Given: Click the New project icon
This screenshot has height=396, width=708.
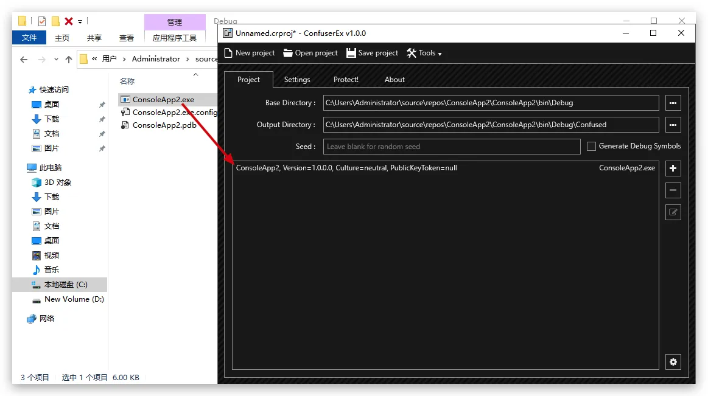Looking at the screenshot, I should tap(229, 53).
